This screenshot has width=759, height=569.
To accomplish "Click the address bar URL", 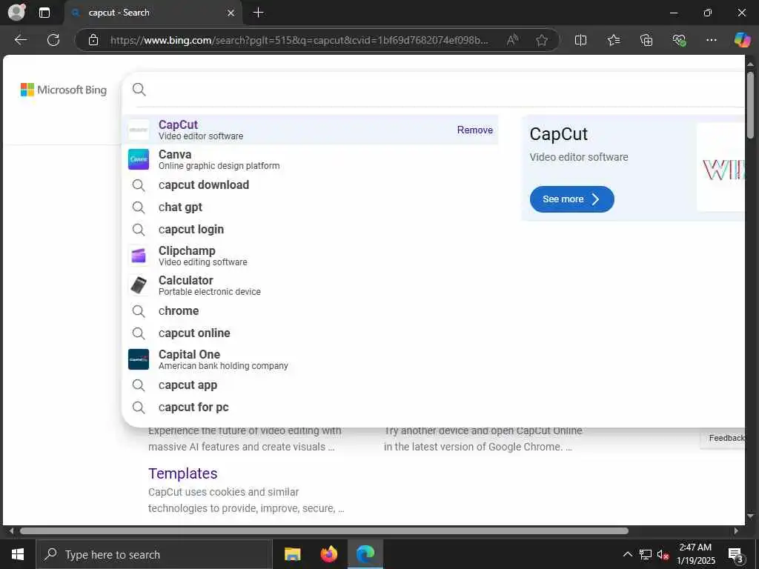I will tap(299, 40).
